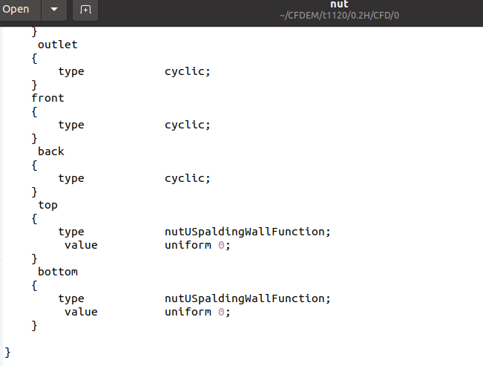Click the file path ~/CFDEM/t1120/0.2H/CFD/0
Screen dimensions: 483x366
pos(339,16)
